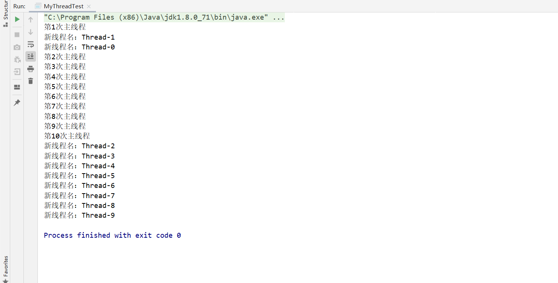Viewport: 558px width, 283px height.
Task: Click the line "第4次主线程"
Action: [x=65, y=77]
